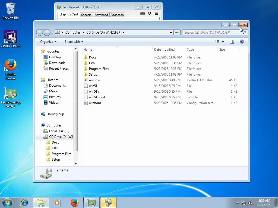Click the system clock 8:59 AM
The width and height of the screenshot is (278, 208).
[264, 201]
